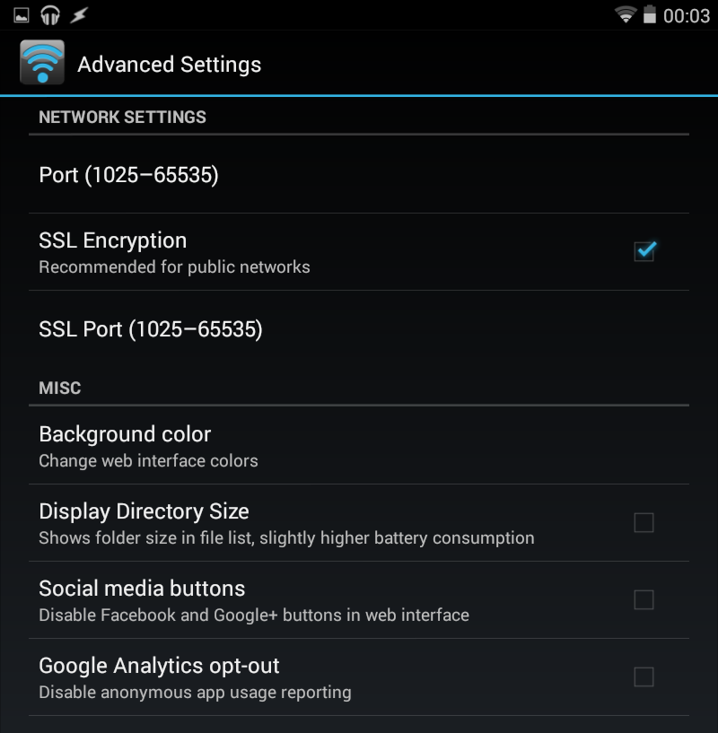The height and width of the screenshot is (733, 718).
Task: Disable the SSL Encryption checkbox
Action: point(644,251)
